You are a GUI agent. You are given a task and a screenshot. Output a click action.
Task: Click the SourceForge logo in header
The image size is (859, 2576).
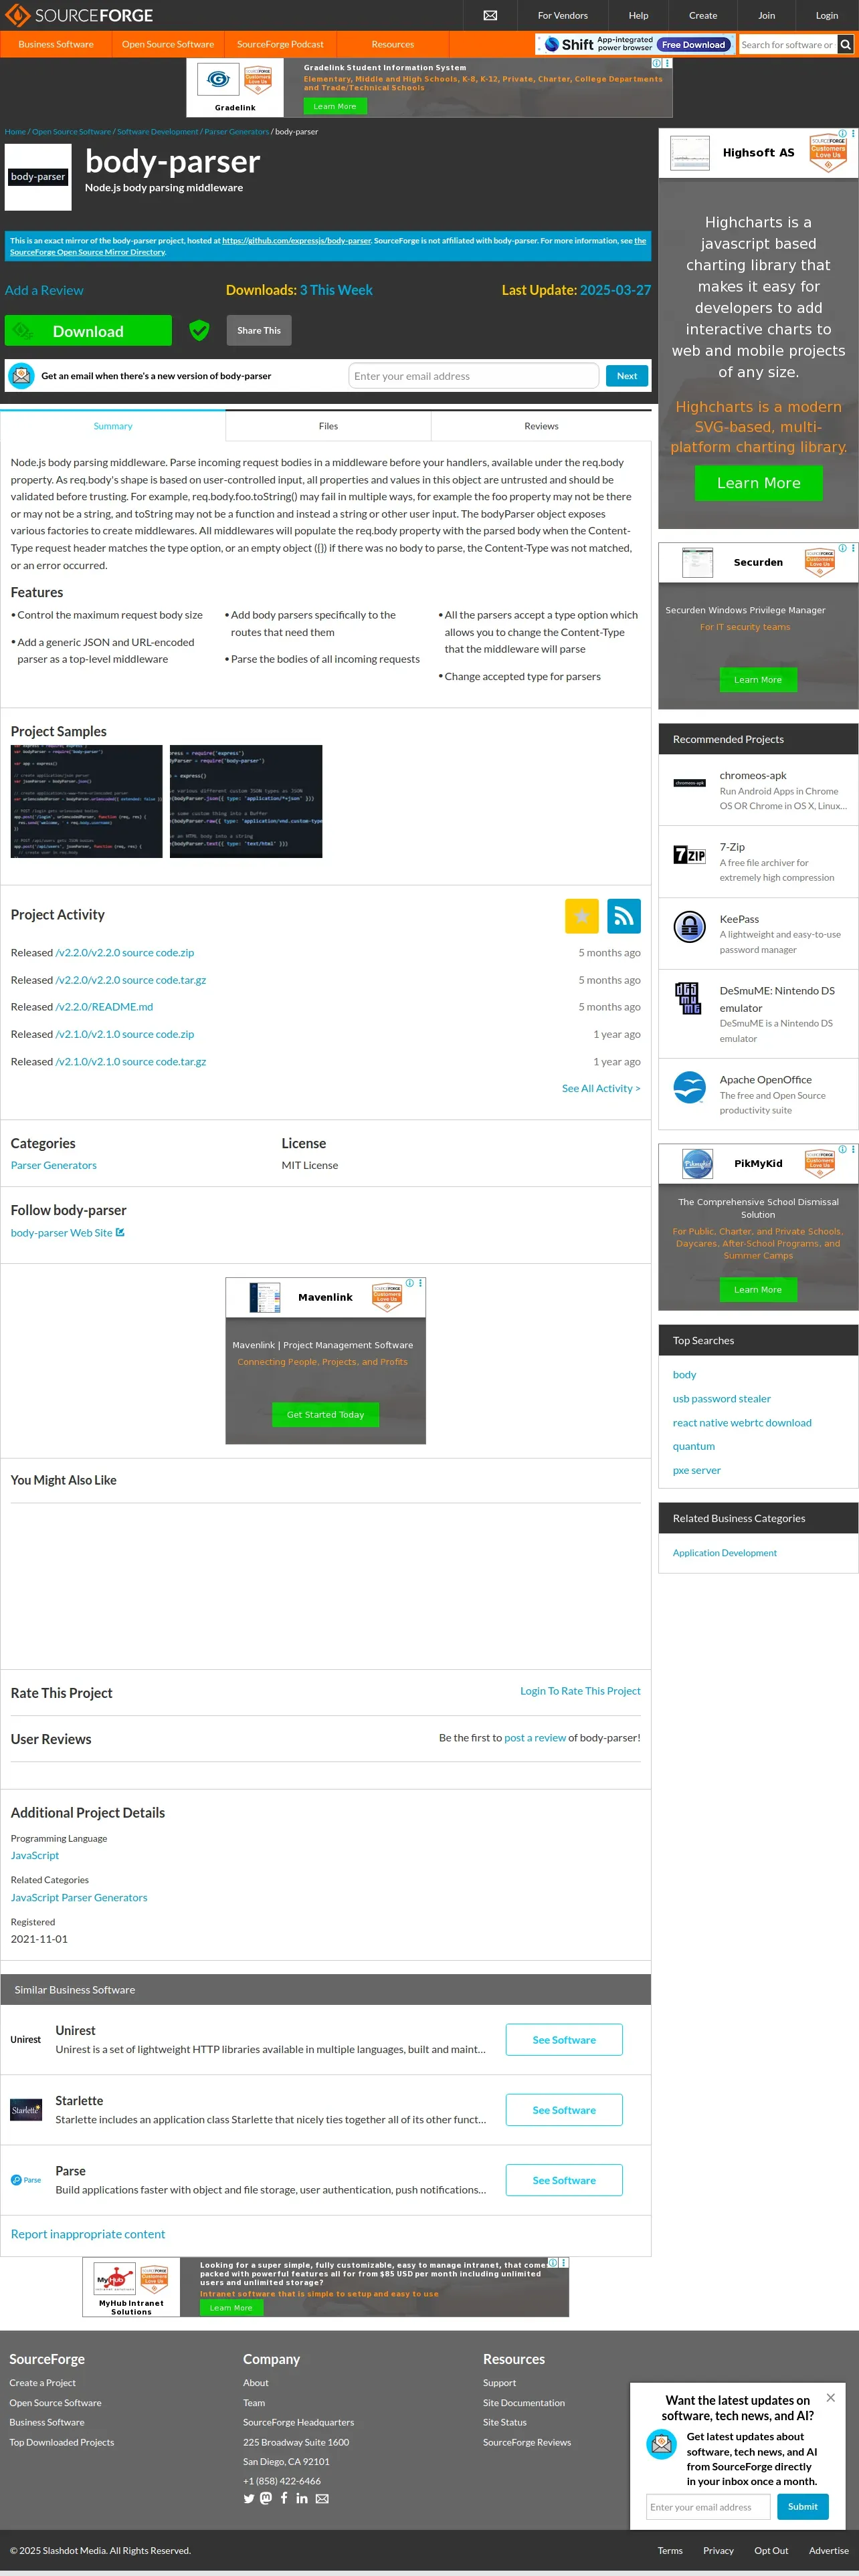click(80, 15)
